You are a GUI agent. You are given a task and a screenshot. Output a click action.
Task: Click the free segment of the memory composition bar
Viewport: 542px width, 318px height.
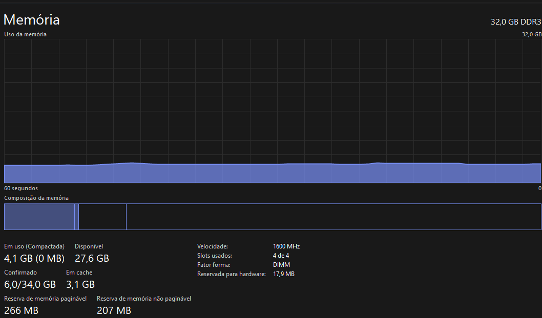(x=333, y=217)
